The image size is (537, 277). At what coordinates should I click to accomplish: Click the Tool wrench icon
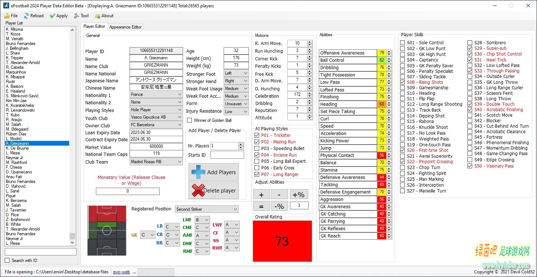coord(77,16)
